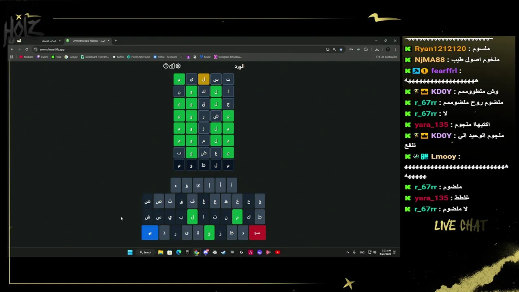Open the Twitch bookmark
Screen dimensions: 519x292
[x=42, y=57]
